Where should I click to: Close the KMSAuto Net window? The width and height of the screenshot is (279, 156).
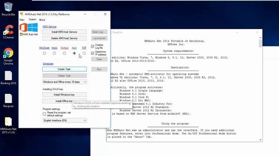(105, 14)
